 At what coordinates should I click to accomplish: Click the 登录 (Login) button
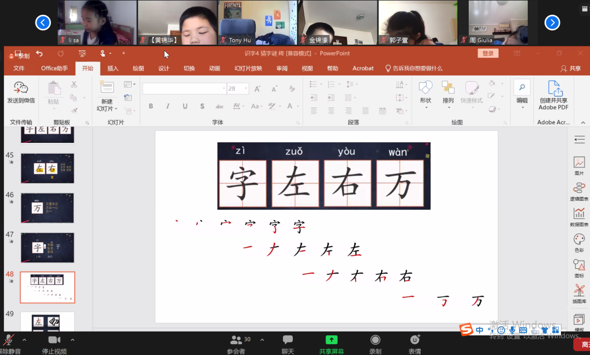click(x=487, y=53)
